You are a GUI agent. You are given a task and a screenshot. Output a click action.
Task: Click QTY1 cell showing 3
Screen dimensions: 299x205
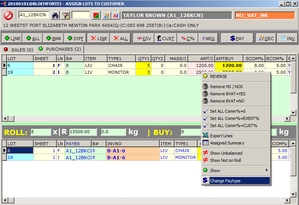143,72
